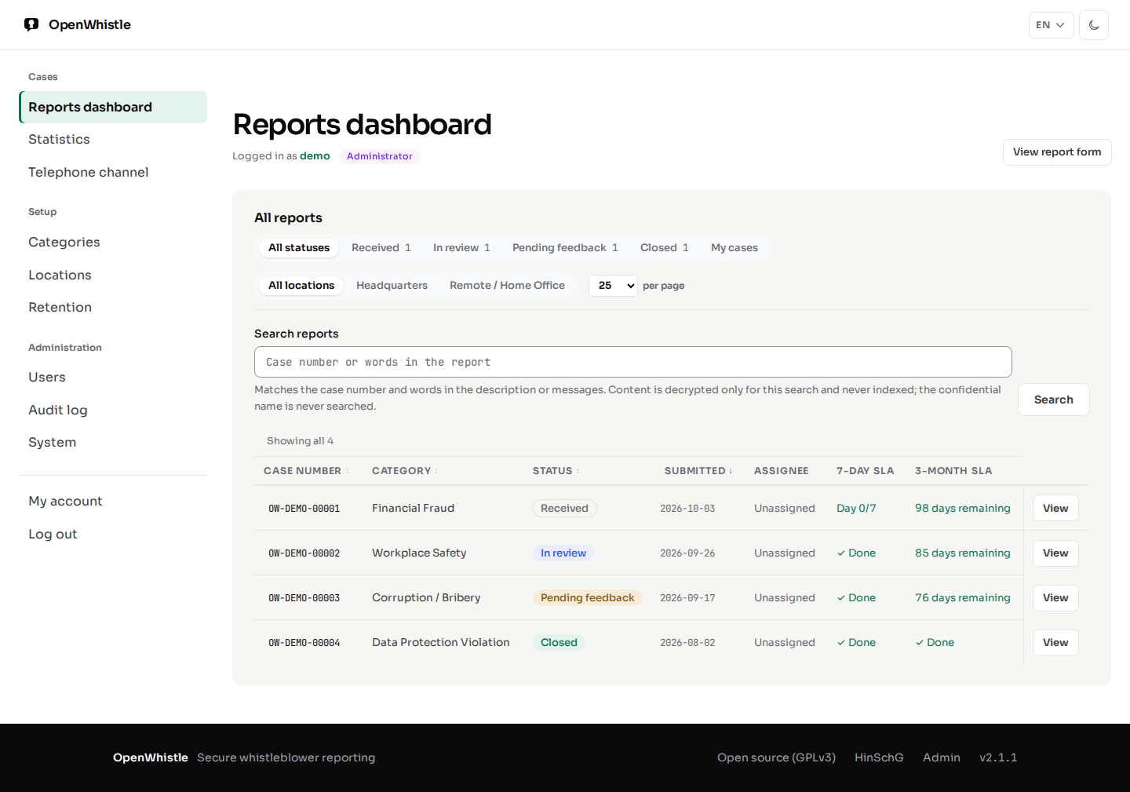Toggle dark mode with the moon icon

[x=1094, y=25]
